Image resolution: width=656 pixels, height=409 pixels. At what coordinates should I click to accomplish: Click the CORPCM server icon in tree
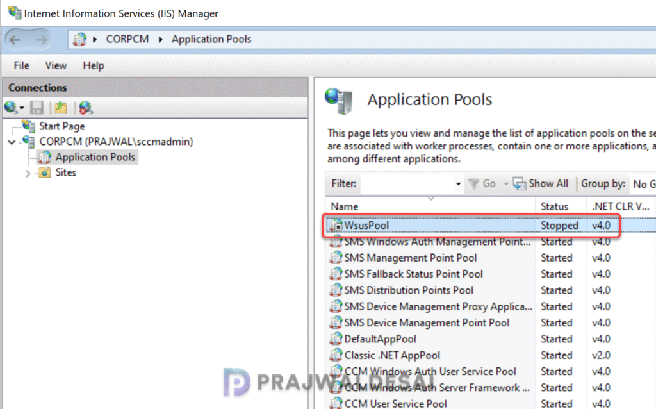click(29, 141)
